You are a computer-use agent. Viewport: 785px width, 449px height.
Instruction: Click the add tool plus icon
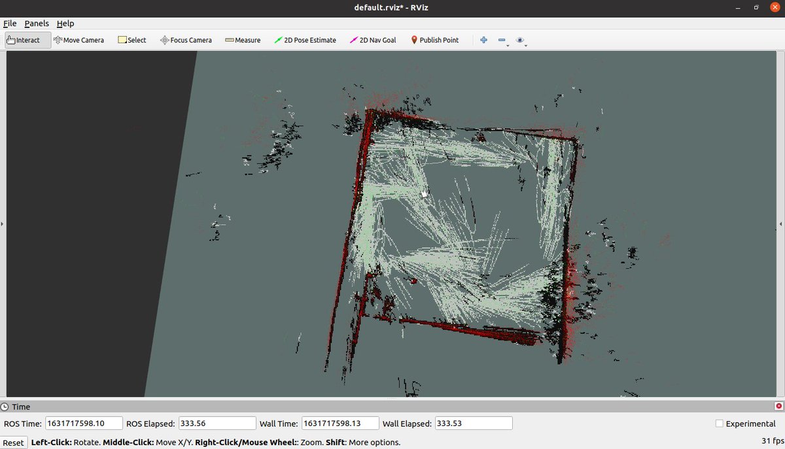pos(483,39)
